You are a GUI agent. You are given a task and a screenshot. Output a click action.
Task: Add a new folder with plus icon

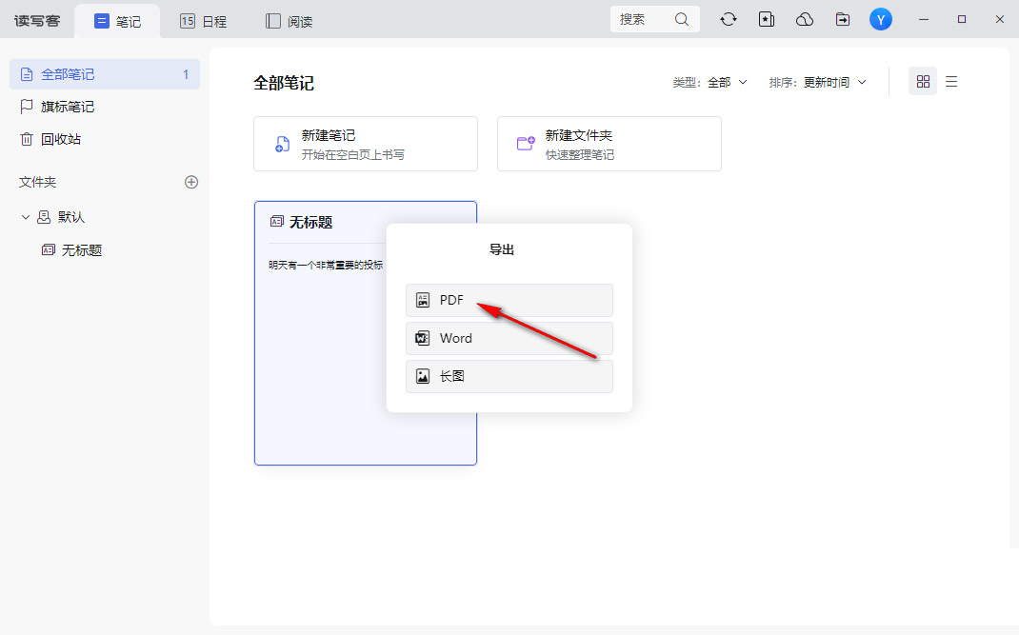click(191, 182)
